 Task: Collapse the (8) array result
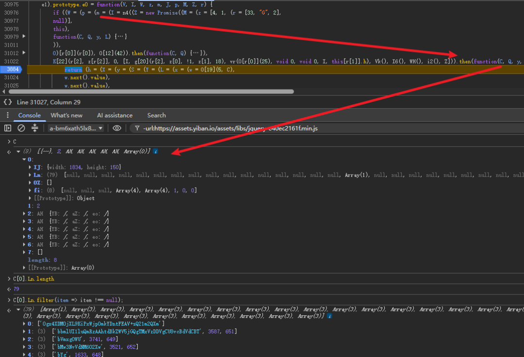pyautogui.click(x=18, y=152)
